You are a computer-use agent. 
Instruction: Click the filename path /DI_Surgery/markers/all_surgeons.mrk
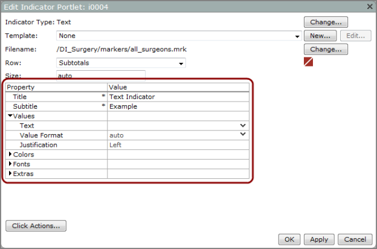coord(121,50)
